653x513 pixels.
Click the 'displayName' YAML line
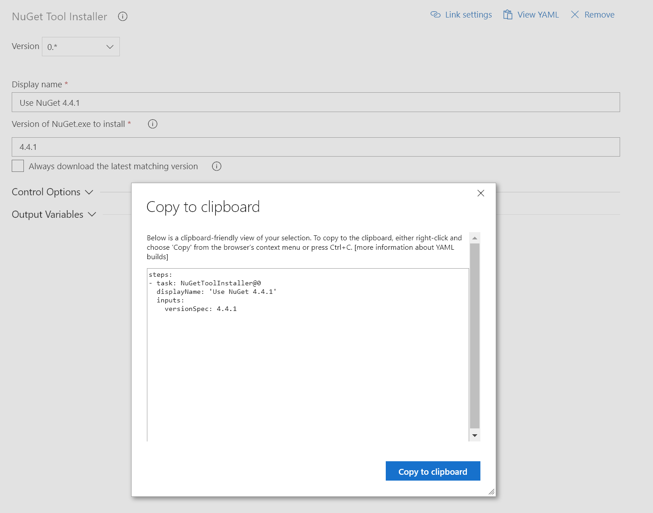pos(216,292)
